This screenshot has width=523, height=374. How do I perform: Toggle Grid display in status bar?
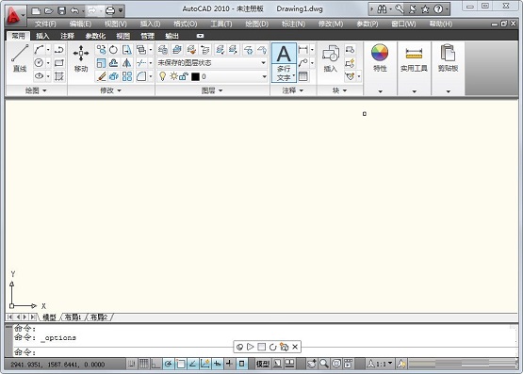(143, 364)
